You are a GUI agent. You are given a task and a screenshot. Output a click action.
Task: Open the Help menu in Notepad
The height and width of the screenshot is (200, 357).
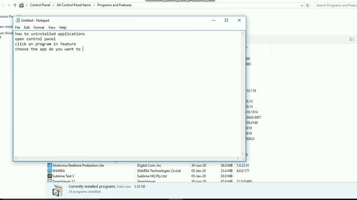(x=63, y=27)
